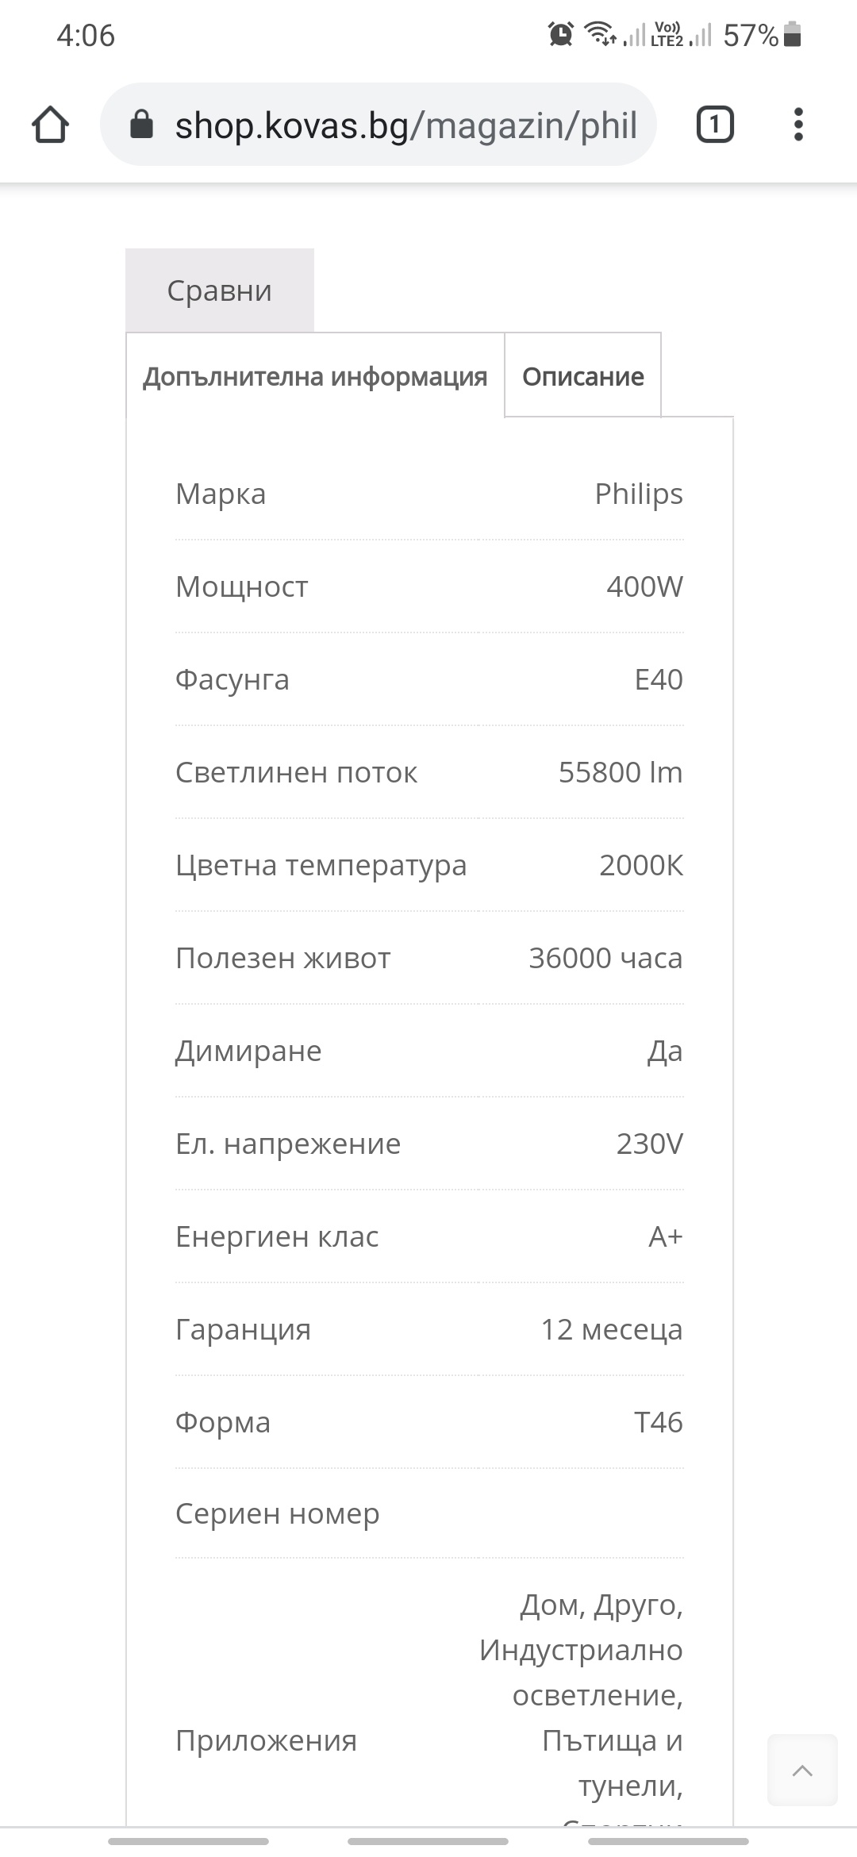The image size is (857, 1857).
Task: Tap the Chrome home icon
Action: click(50, 125)
